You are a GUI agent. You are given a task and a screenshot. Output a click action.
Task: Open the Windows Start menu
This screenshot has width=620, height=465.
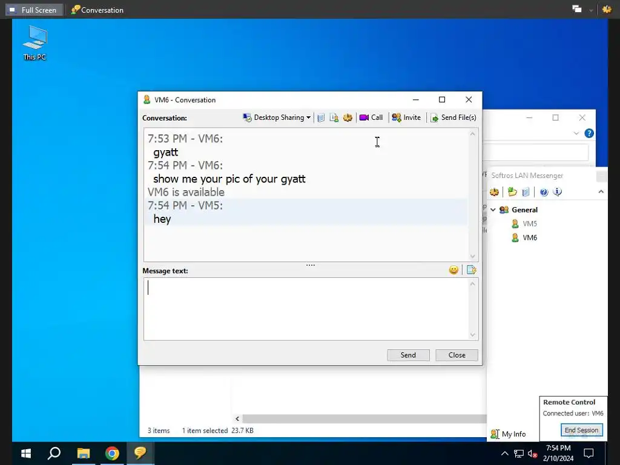[x=26, y=453]
